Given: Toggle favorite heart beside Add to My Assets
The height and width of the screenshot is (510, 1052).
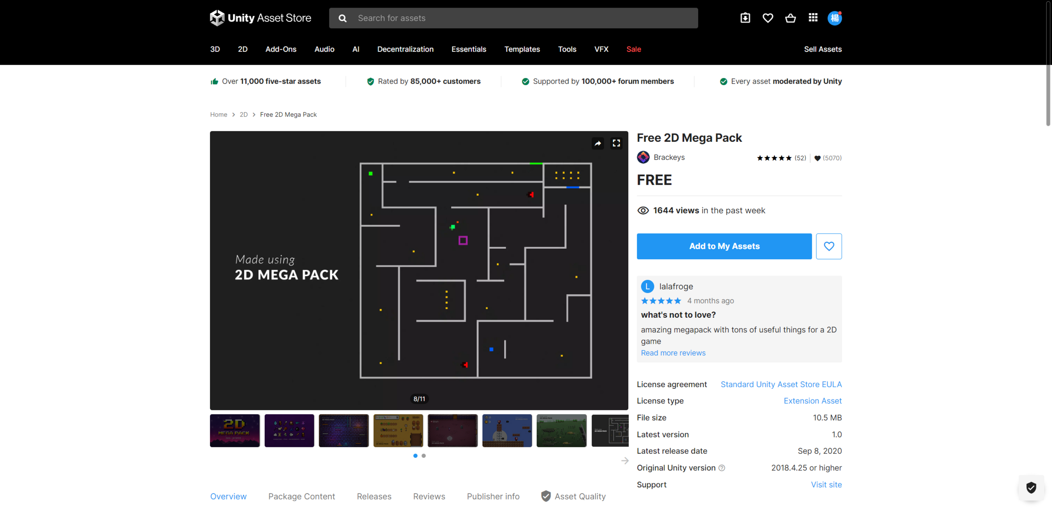Looking at the screenshot, I should (x=829, y=246).
